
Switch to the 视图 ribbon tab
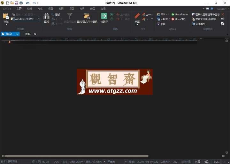(50, 9)
